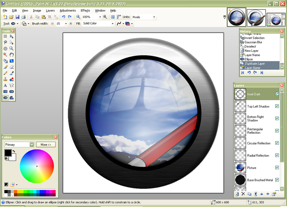
Task: Close the Tools panel
Action: point(13,31)
